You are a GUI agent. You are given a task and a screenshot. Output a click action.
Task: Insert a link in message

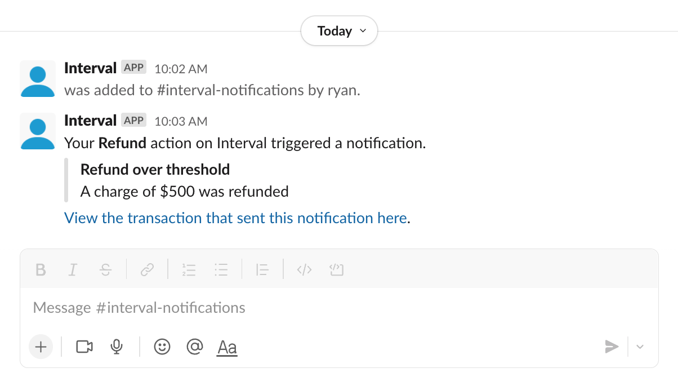click(x=147, y=270)
